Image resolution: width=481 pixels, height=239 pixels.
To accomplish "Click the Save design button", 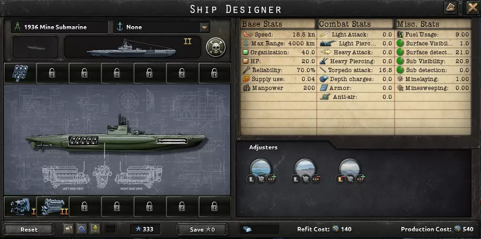I will (x=202, y=230).
